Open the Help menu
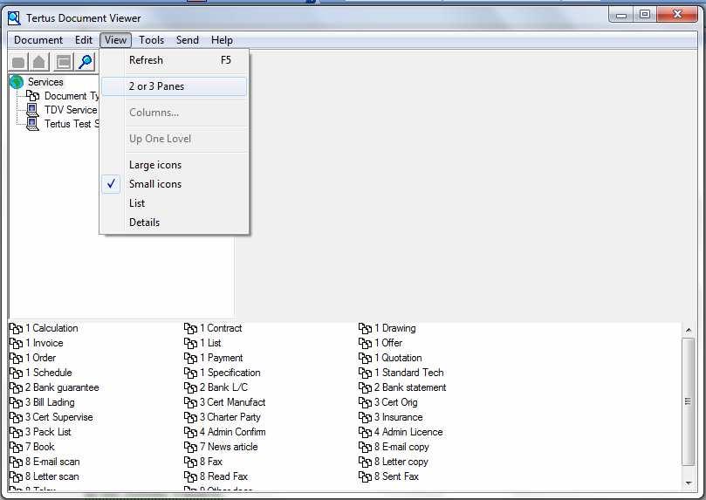The width and height of the screenshot is (706, 500). [222, 40]
